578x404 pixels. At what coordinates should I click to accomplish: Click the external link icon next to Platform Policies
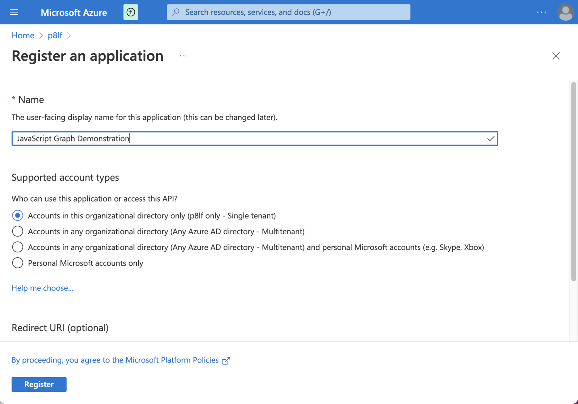pos(226,361)
